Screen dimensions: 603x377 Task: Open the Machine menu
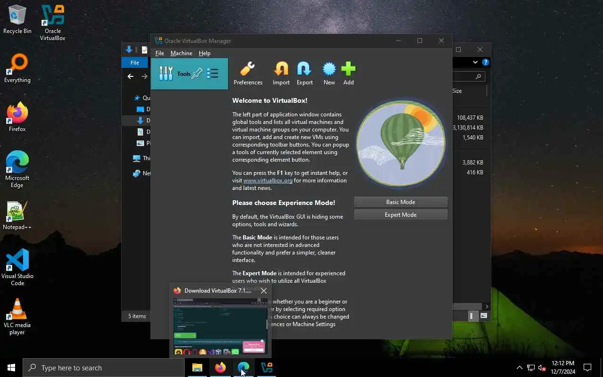click(x=181, y=53)
